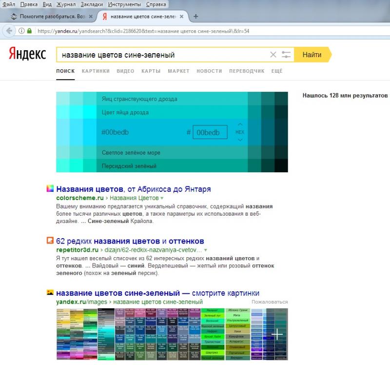This screenshot has height=365, width=390.
Task: Open the Файл menu
Action: (9, 4)
